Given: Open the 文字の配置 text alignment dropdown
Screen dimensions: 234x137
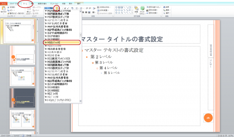Looking at the screenshot, I should pyautogui.click(x=102, y=10).
